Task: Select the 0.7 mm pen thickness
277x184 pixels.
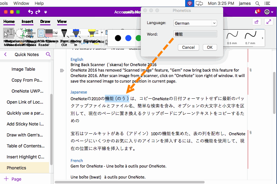Action: tap(250, 38)
